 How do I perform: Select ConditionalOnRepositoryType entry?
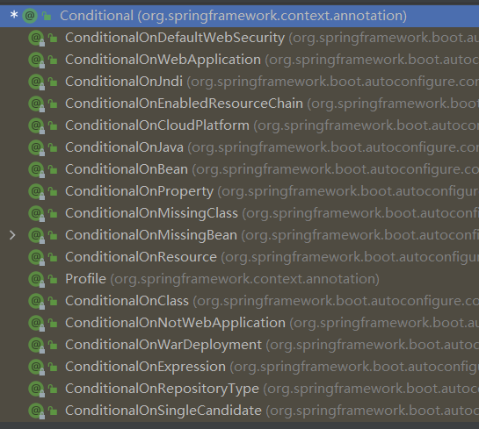(239, 389)
